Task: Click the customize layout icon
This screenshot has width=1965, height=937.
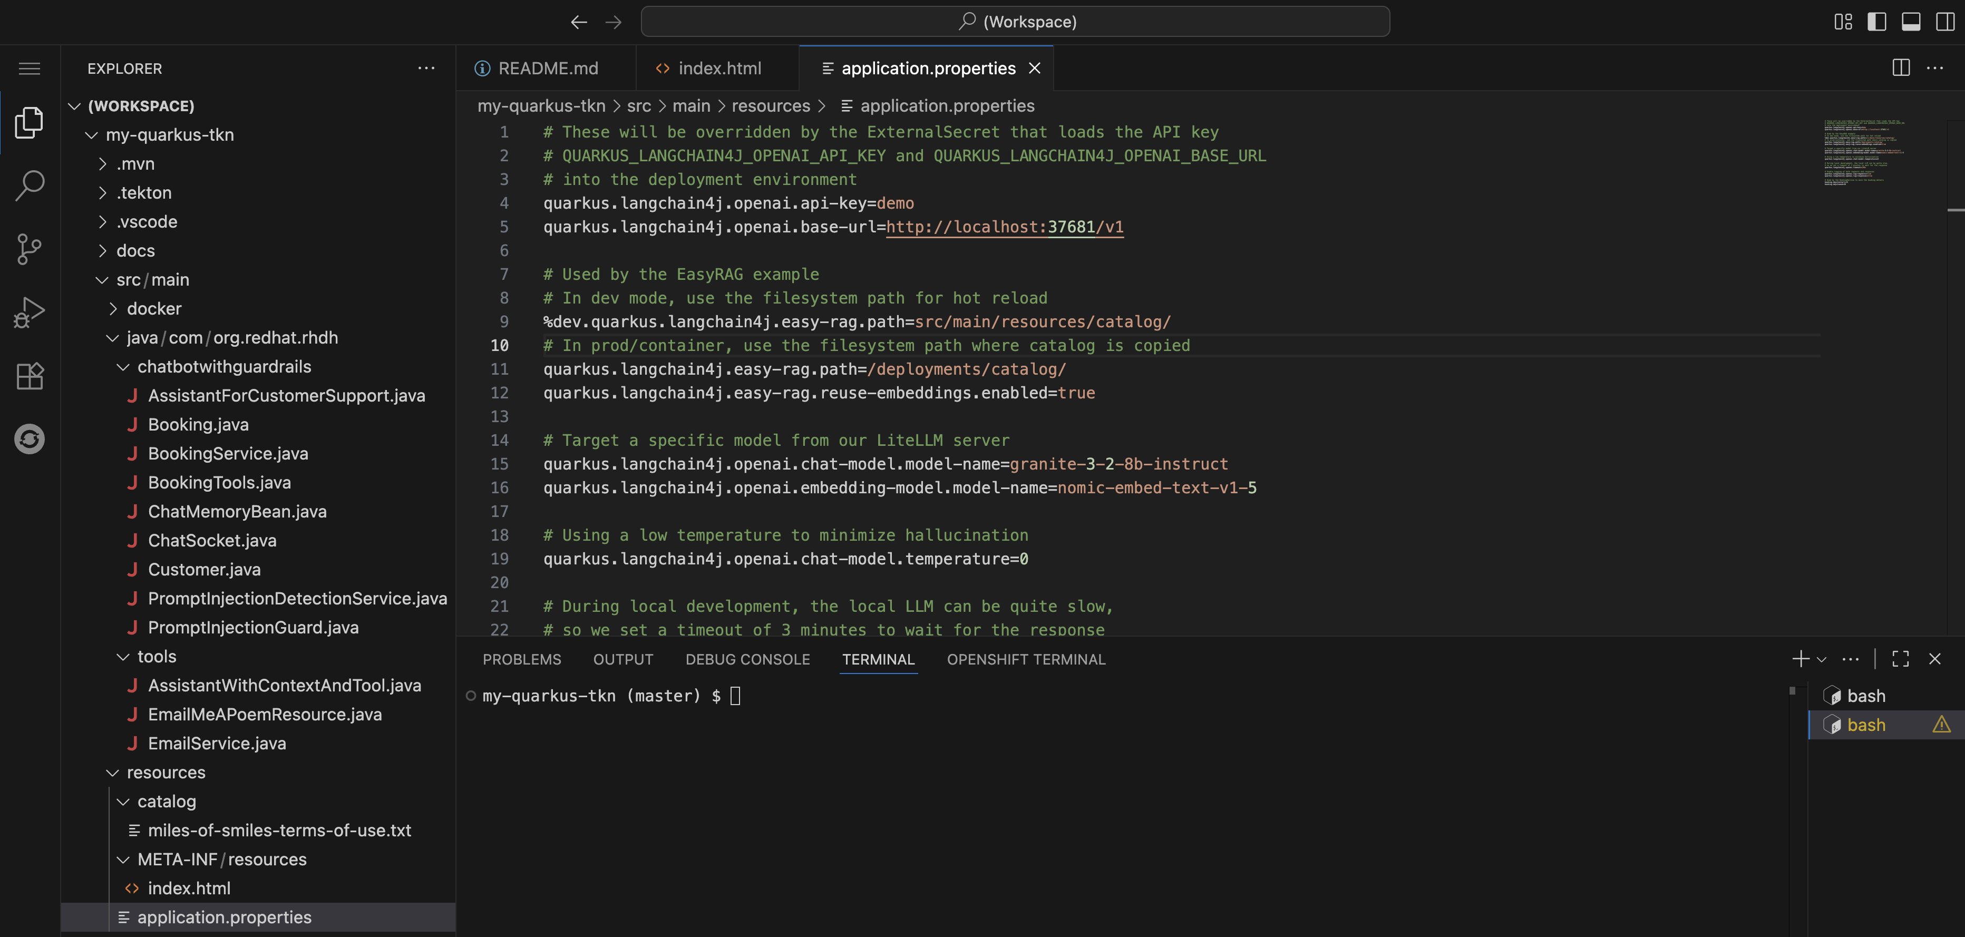Action: coord(1842,22)
